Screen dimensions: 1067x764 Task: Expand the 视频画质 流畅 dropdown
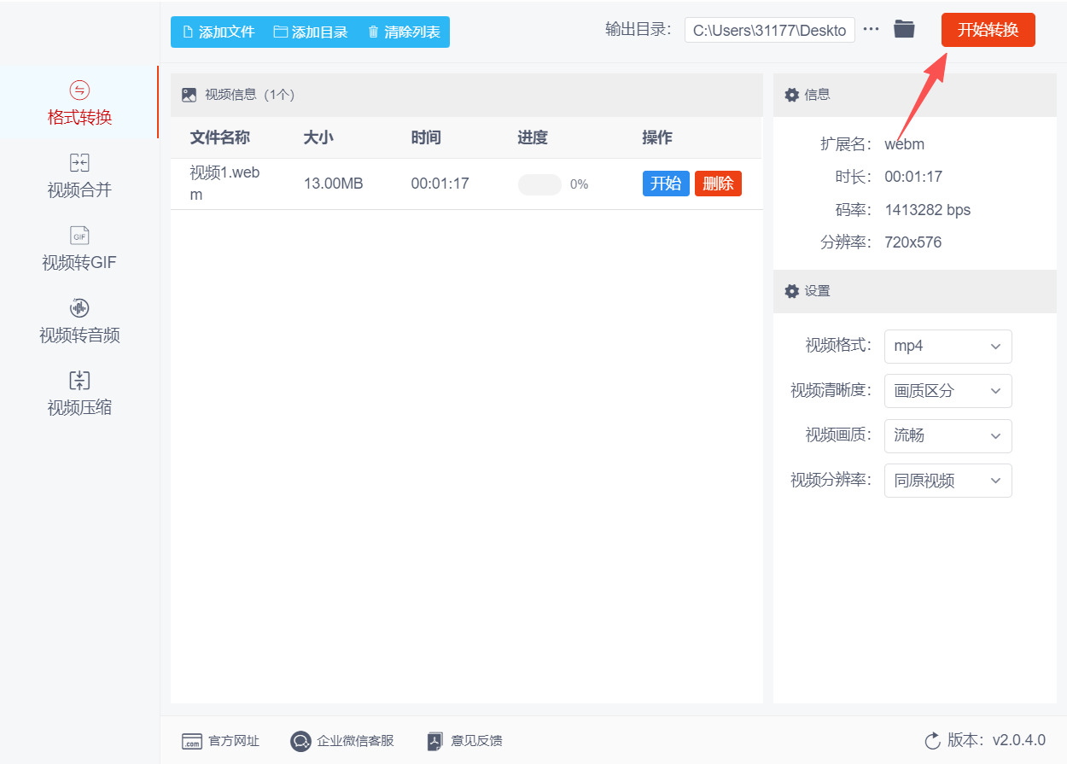tap(947, 436)
